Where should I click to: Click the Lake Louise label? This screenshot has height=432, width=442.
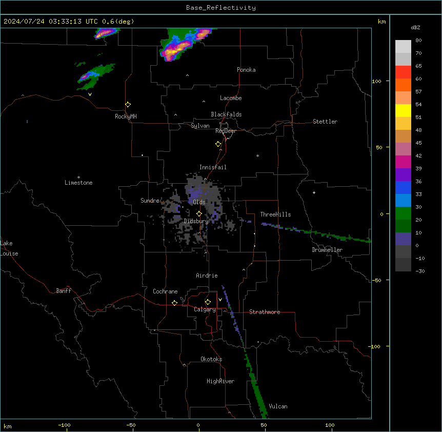pos(9,248)
